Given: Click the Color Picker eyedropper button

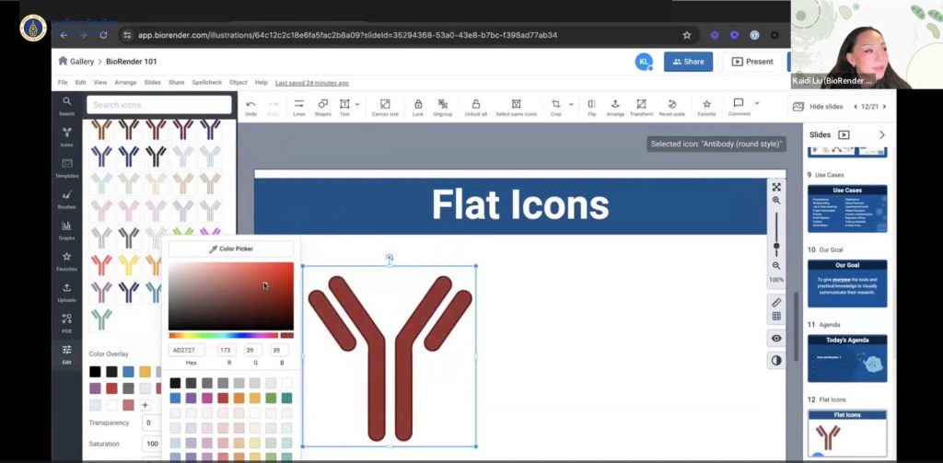Looking at the screenshot, I should pos(231,249).
